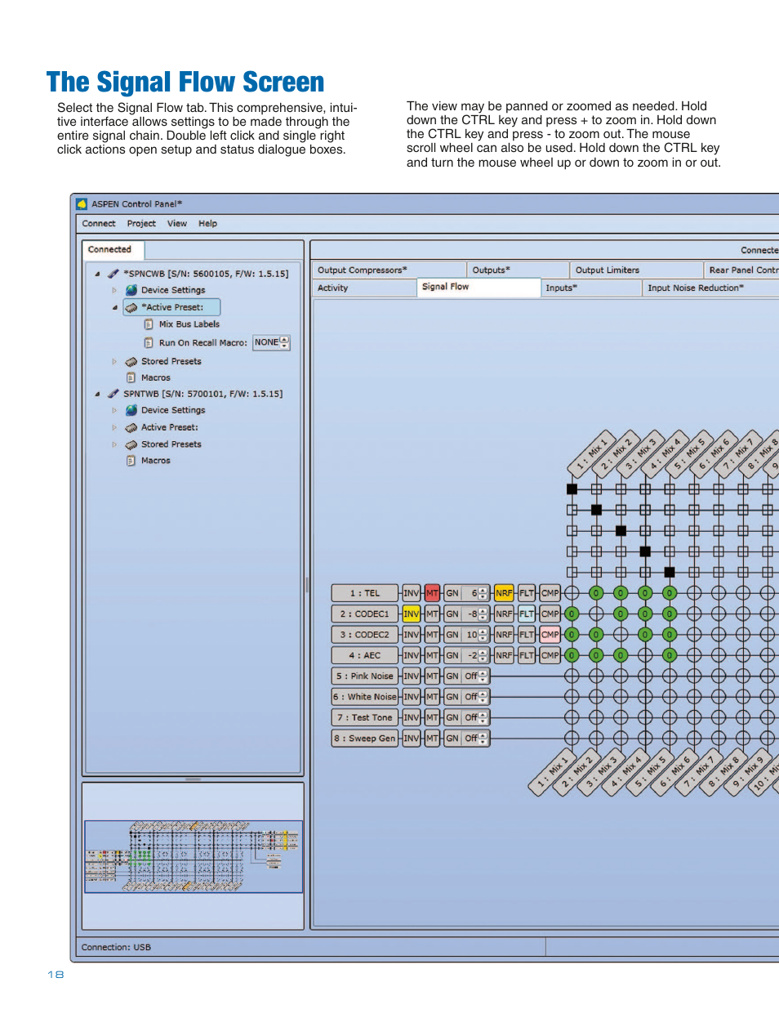Open the Run On Recall Macro NONE dropdown
Viewport: 779px width, 1009px height.
pyautogui.click(x=271, y=342)
